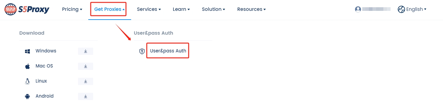Expand the Pricing dropdown menu
The width and height of the screenshot is (443, 110).
click(x=72, y=9)
